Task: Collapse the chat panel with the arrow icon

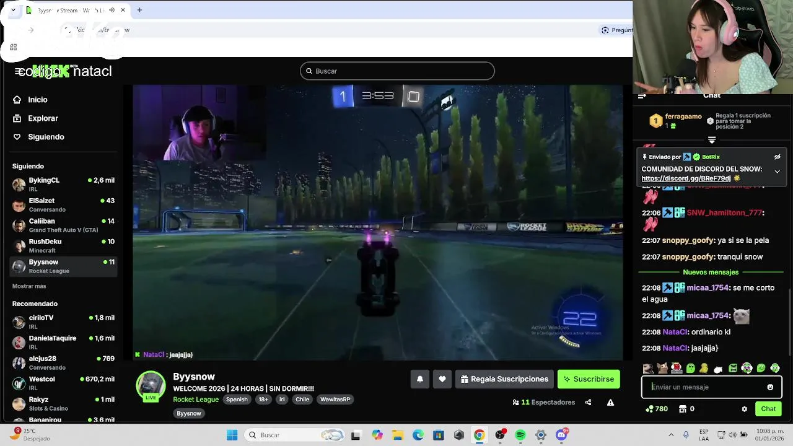Action: coord(642,96)
